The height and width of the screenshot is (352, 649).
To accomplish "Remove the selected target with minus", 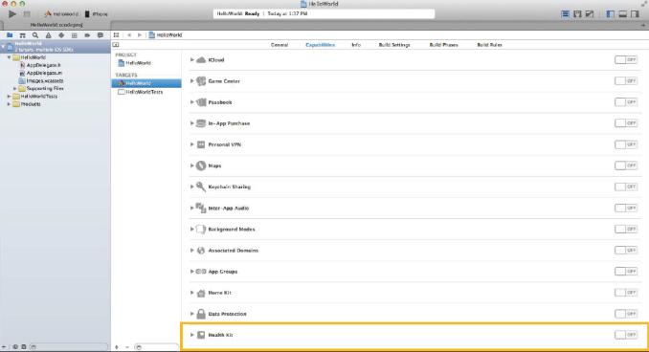I will click(126, 347).
